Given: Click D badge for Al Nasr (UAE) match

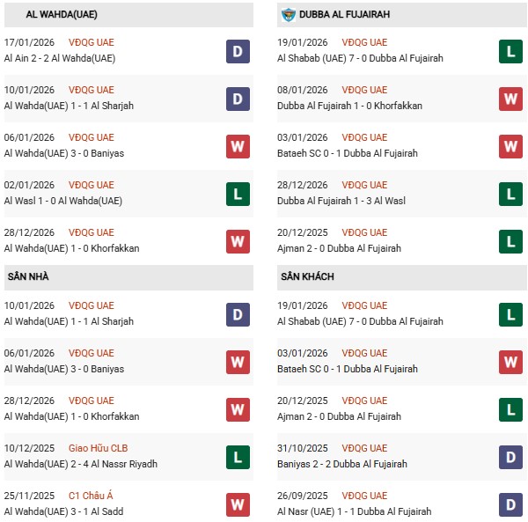Looking at the screenshot, I should 511,504.
